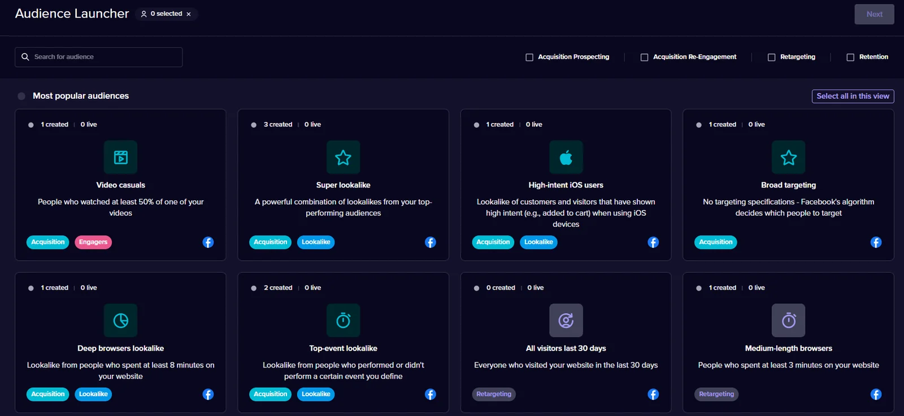Click the Facebook icon on Video casuals card

[x=208, y=242]
